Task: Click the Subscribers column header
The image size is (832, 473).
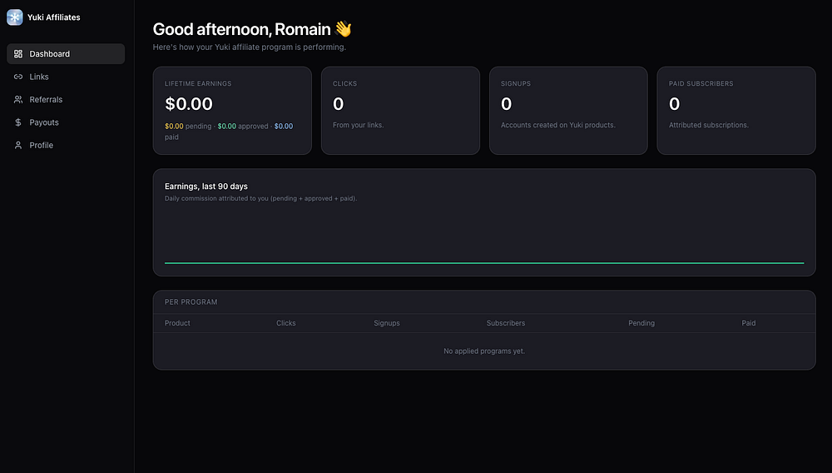Action: [506, 323]
